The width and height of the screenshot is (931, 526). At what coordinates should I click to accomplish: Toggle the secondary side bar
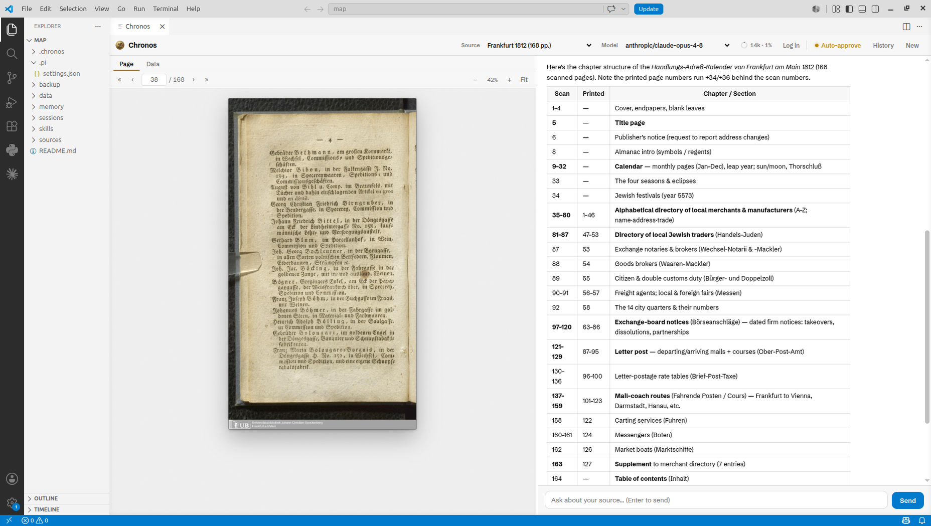[875, 9]
